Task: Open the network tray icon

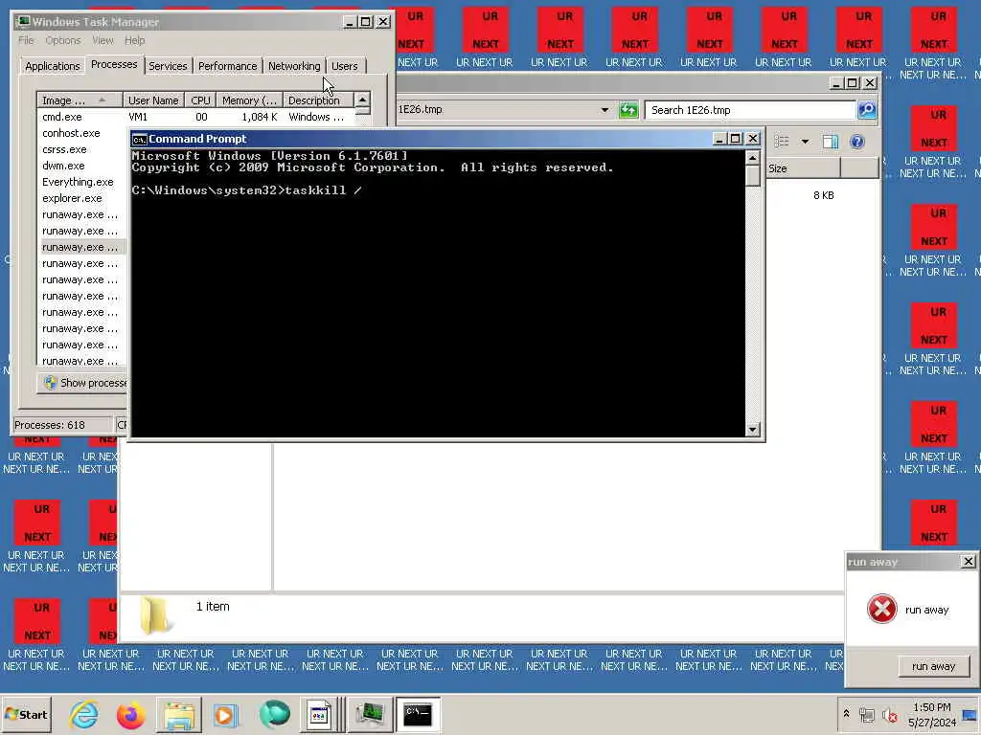Action: pyautogui.click(x=866, y=714)
